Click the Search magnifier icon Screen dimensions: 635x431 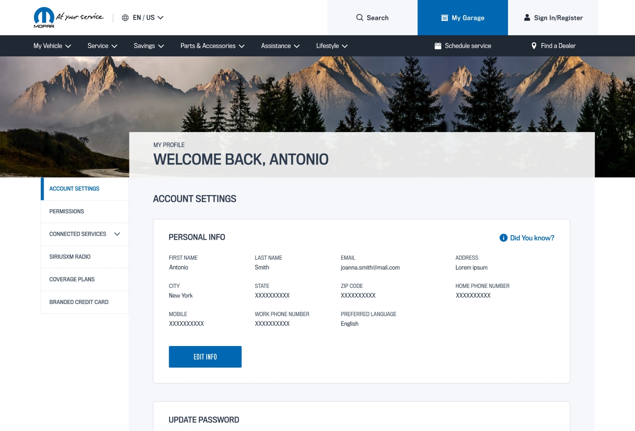pos(359,18)
